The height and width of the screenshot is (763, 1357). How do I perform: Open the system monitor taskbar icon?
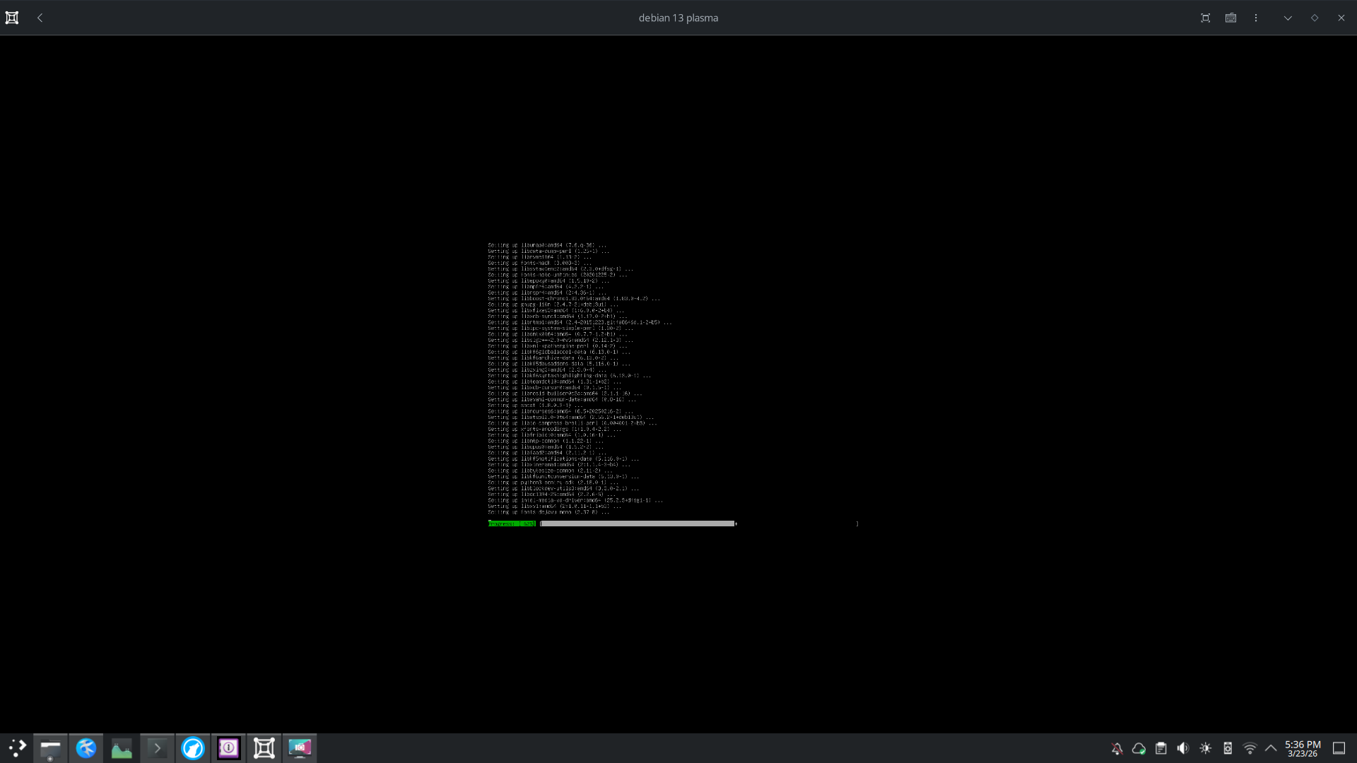pyautogui.click(x=122, y=747)
